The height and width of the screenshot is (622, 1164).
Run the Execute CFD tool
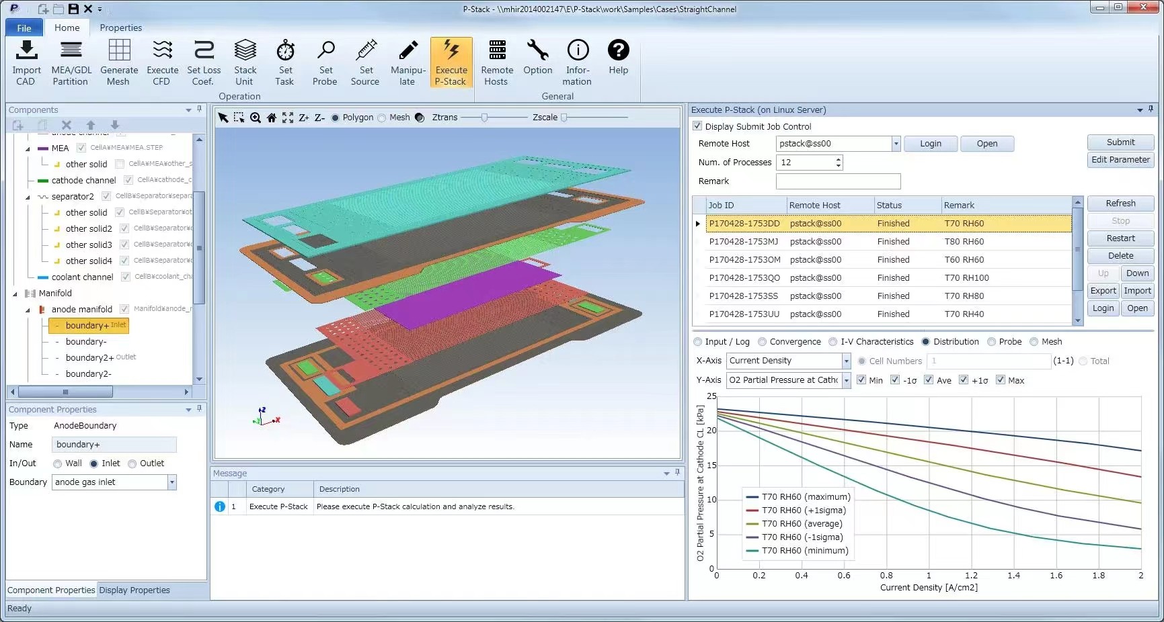point(162,62)
